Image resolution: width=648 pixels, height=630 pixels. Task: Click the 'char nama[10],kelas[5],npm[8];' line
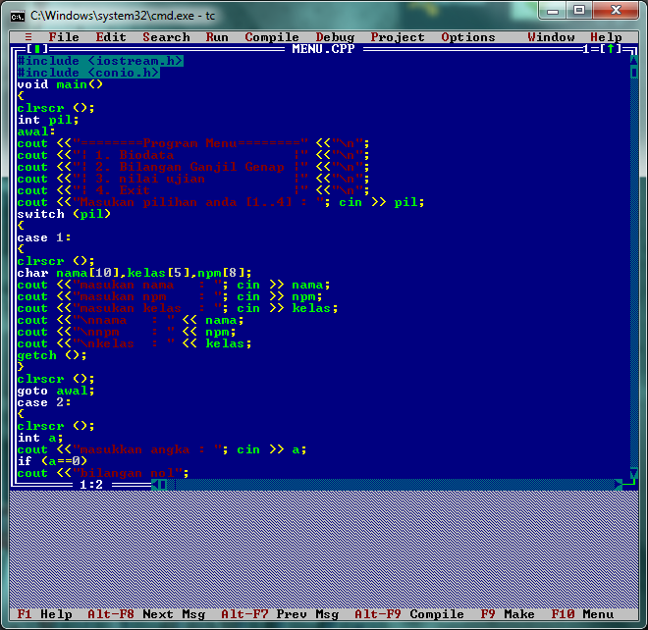click(x=135, y=273)
